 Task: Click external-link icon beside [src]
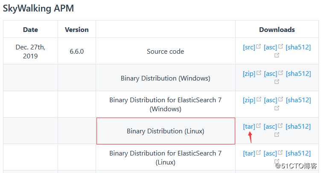(x=258, y=46)
